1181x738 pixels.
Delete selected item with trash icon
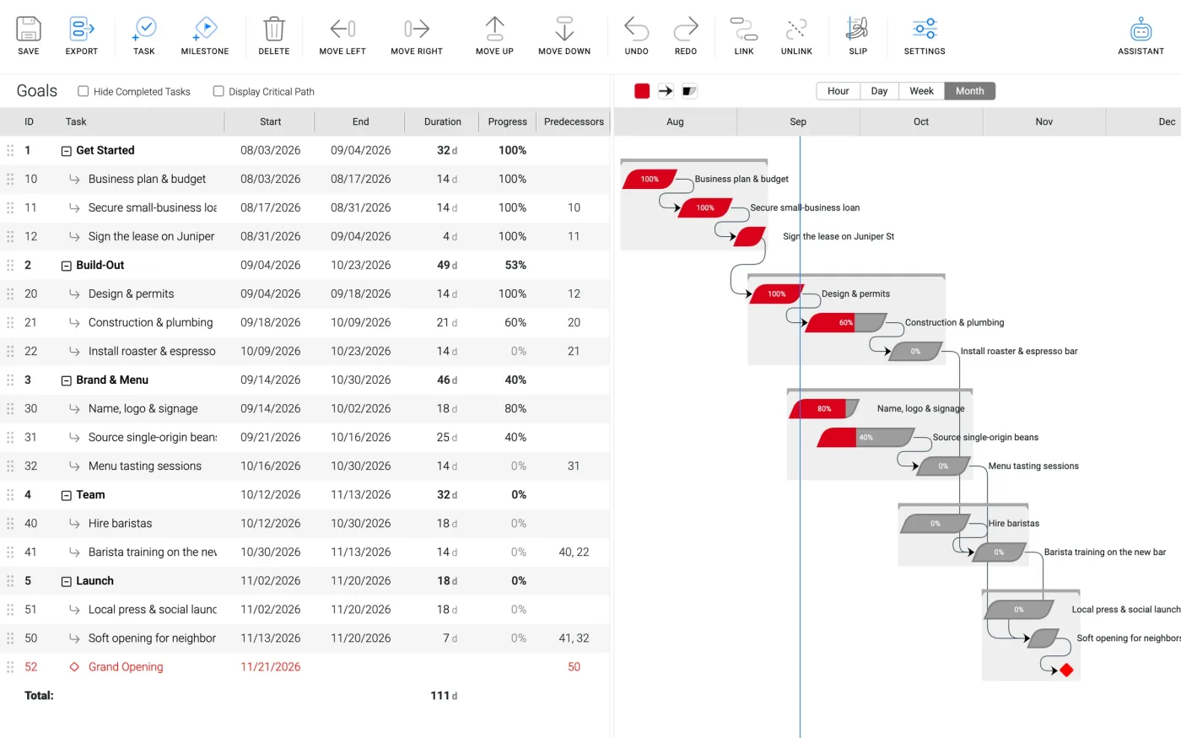[274, 30]
